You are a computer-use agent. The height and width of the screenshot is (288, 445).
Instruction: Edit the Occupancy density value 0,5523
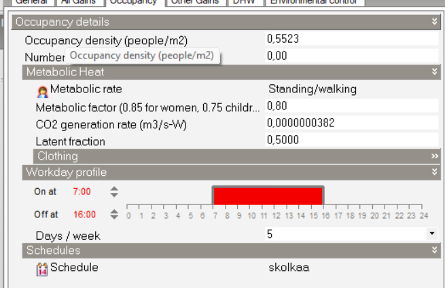pyautogui.click(x=352, y=39)
